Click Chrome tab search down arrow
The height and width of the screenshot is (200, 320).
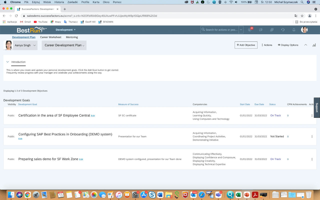point(316,9)
